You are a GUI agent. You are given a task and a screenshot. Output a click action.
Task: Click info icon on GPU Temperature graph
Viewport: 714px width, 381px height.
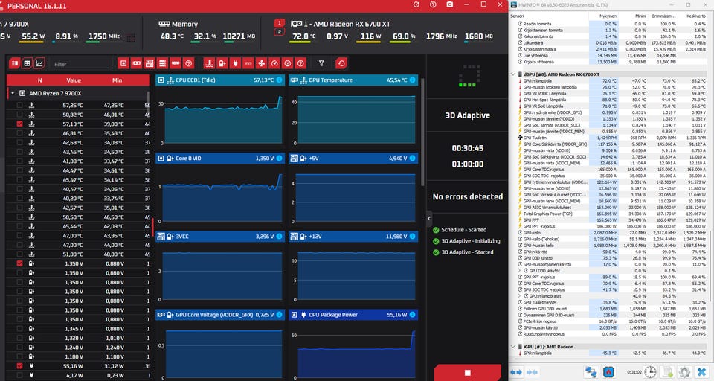(x=412, y=80)
